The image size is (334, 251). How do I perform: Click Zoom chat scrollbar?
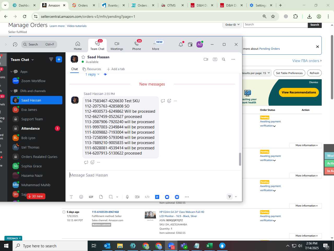240,159
